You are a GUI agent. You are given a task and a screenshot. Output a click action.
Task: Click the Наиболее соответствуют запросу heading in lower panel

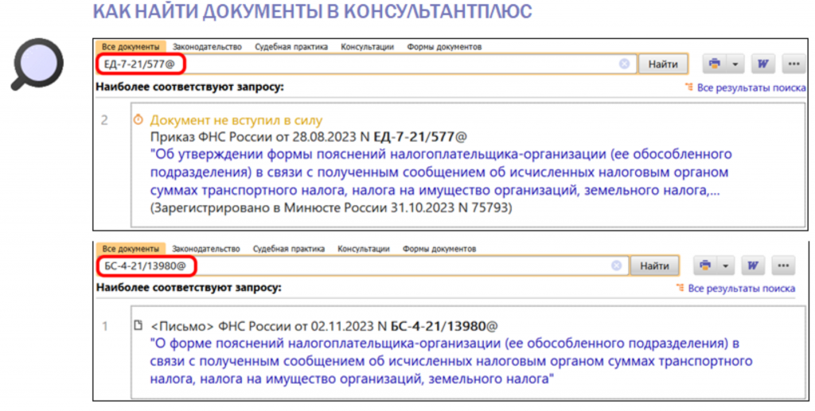click(x=189, y=287)
